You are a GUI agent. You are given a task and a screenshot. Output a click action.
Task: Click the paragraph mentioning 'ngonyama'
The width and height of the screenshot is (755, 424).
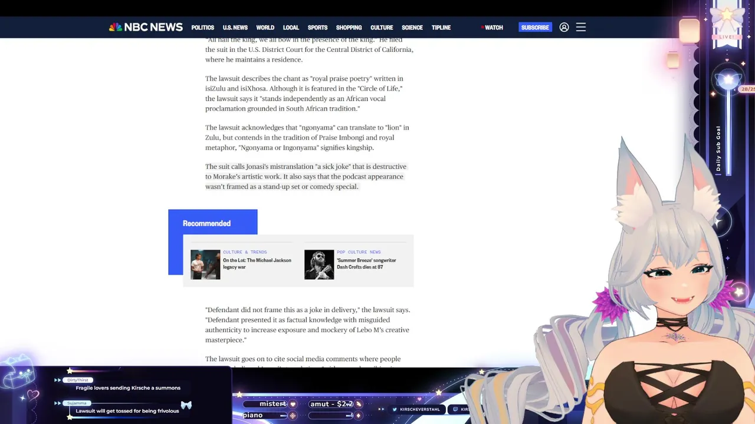[x=307, y=137]
